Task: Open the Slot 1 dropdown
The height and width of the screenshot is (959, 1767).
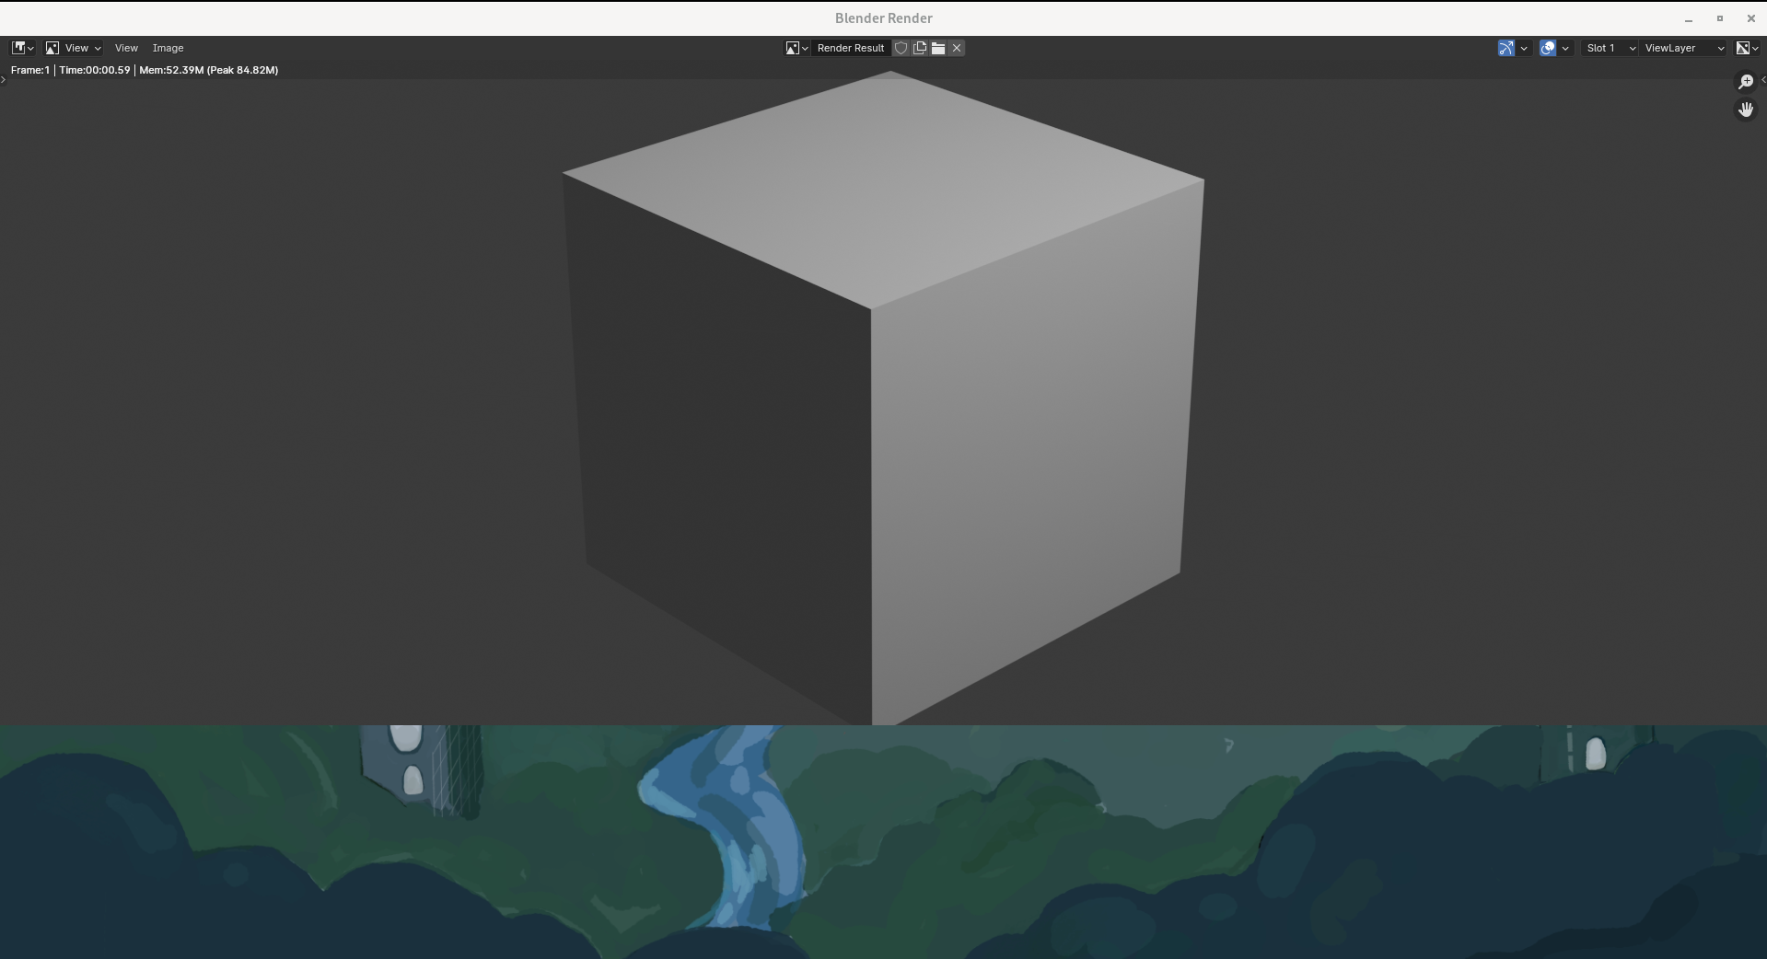Action: tap(1610, 48)
